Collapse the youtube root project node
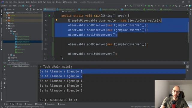 point(4,13)
